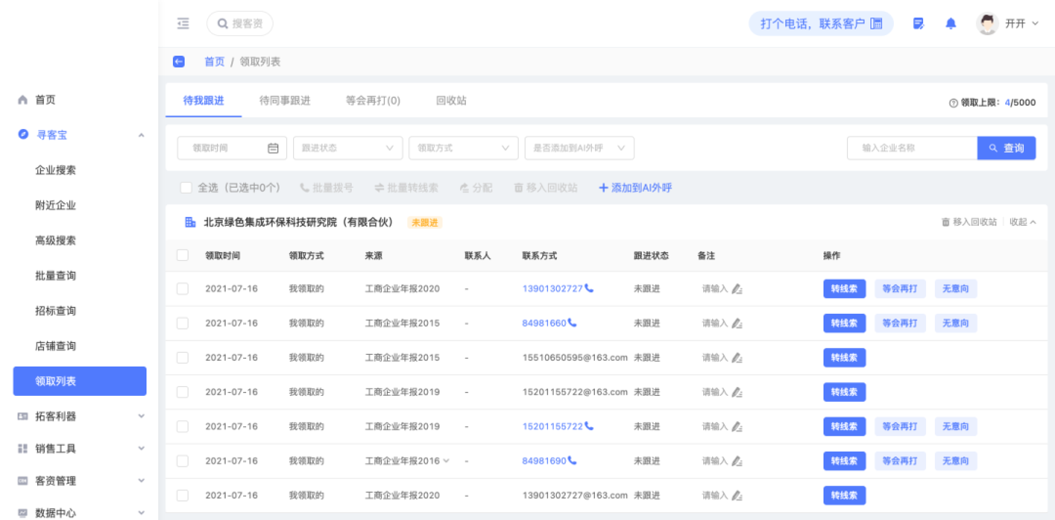This screenshot has height=520, width=1055.
Task: Check the row checkbox for 15201155722@163.com
Action: pos(183,392)
